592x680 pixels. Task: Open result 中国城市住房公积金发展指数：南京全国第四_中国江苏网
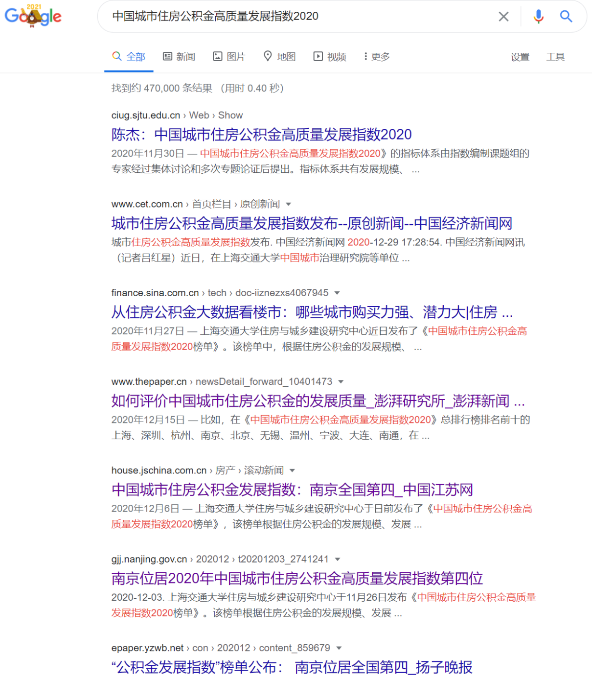coord(292,490)
